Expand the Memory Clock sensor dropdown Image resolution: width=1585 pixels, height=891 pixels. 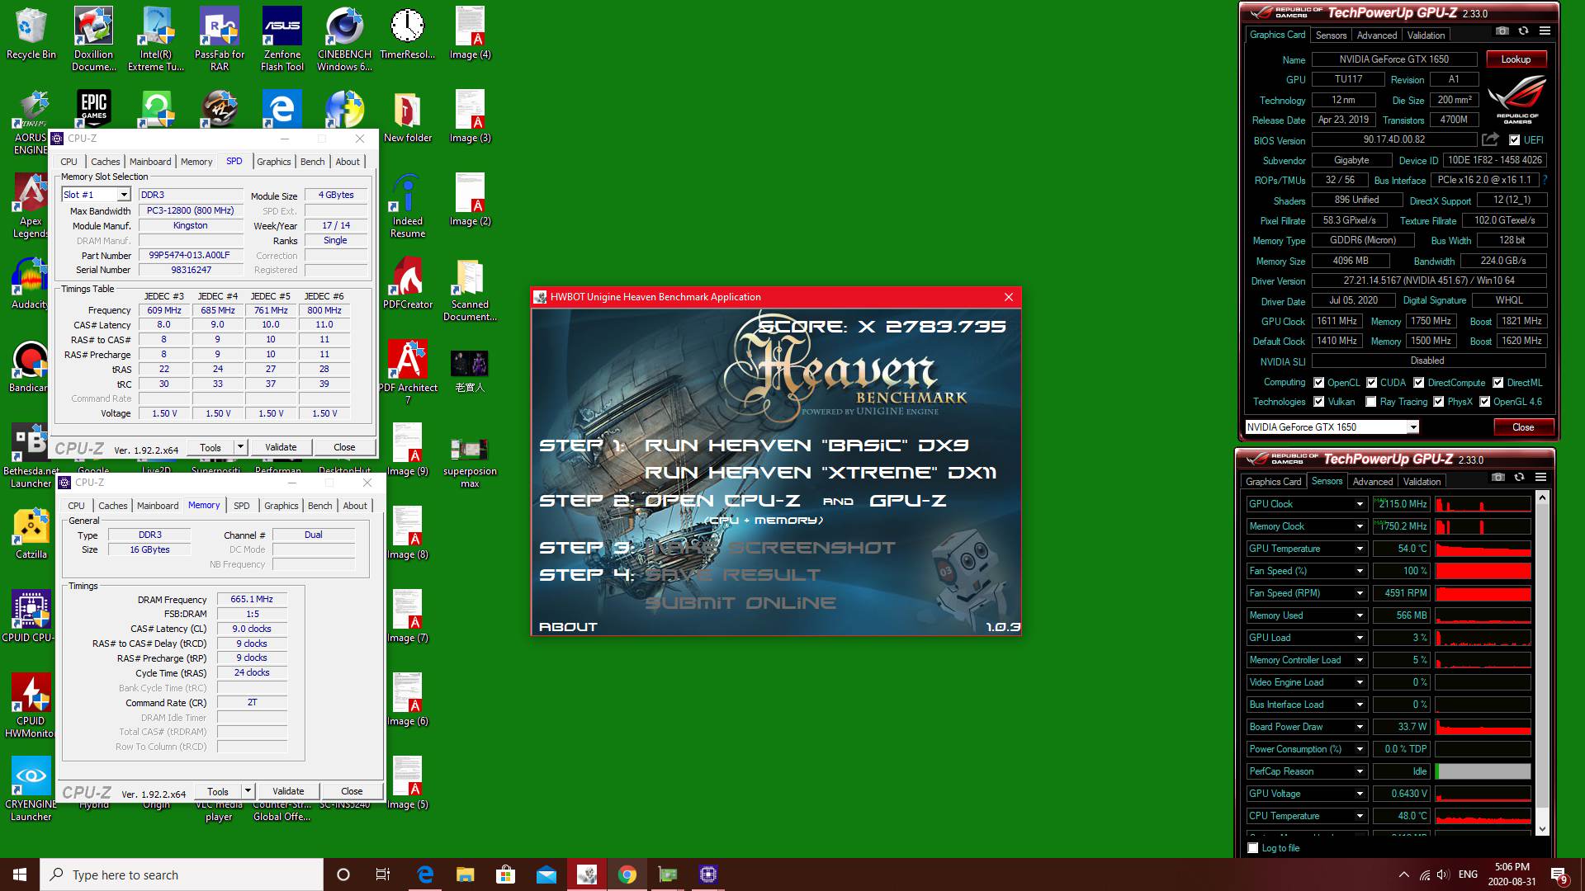click(x=1359, y=526)
